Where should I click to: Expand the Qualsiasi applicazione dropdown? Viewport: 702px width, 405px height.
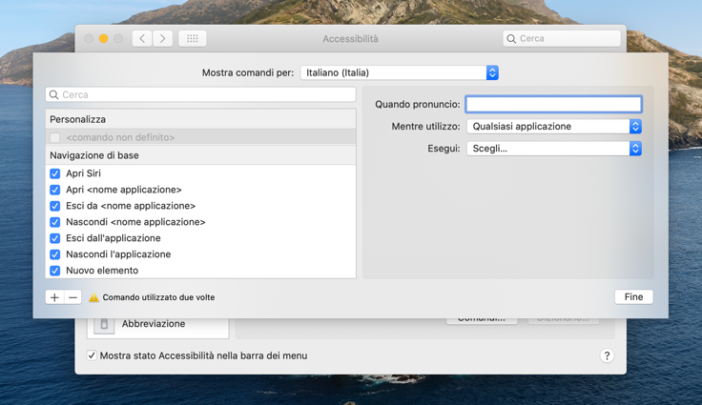554,126
